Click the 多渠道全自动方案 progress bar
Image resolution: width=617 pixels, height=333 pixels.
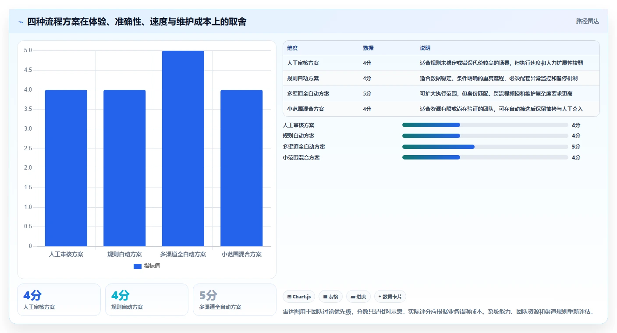coord(485,147)
